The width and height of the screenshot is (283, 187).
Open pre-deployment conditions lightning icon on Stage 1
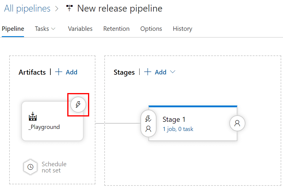pyautogui.click(x=148, y=119)
